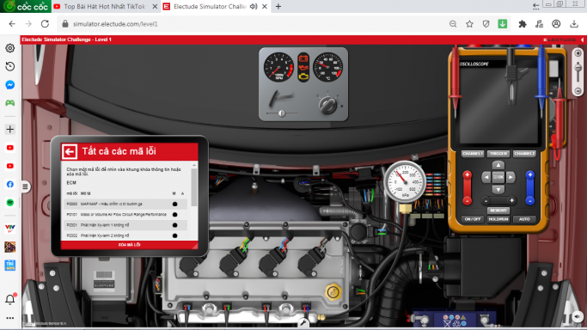Switch to Top Bài Hát Hot Nhất TikTok tab
This screenshot has width=587, height=330.
click(x=105, y=6)
